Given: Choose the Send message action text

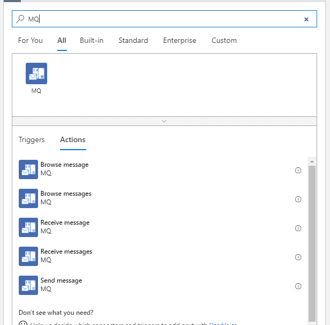Looking at the screenshot, I should click(61, 280).
